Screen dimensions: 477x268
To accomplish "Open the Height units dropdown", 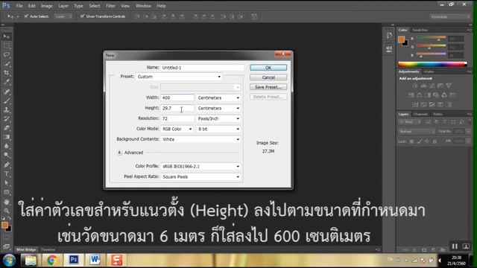I will (218, 108).
